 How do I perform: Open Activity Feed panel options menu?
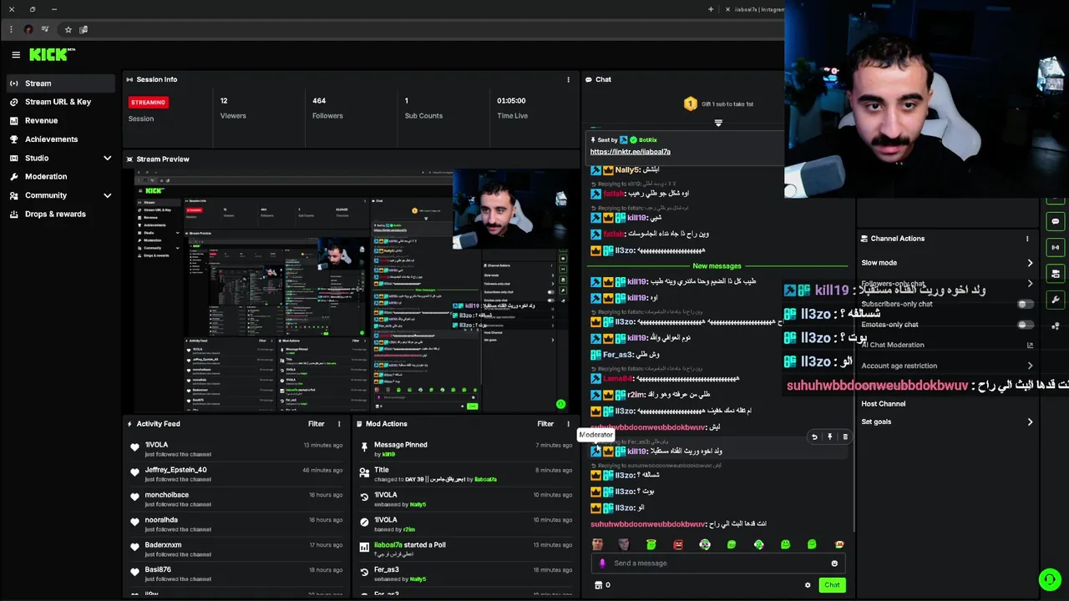click(x=339, y=424)
